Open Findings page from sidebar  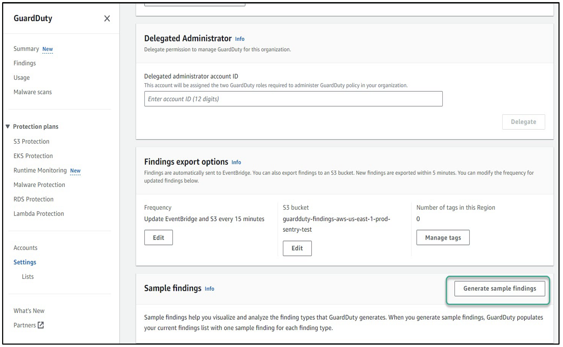click(x=25, y=63)
